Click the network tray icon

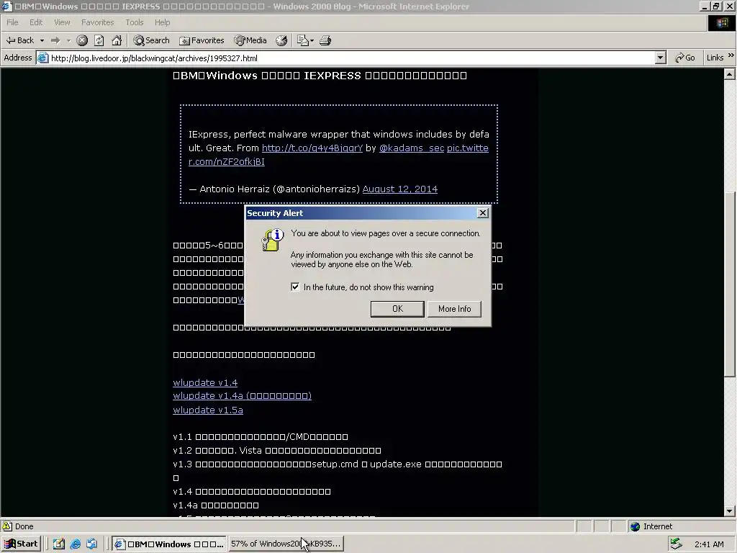tap(677, 544)
